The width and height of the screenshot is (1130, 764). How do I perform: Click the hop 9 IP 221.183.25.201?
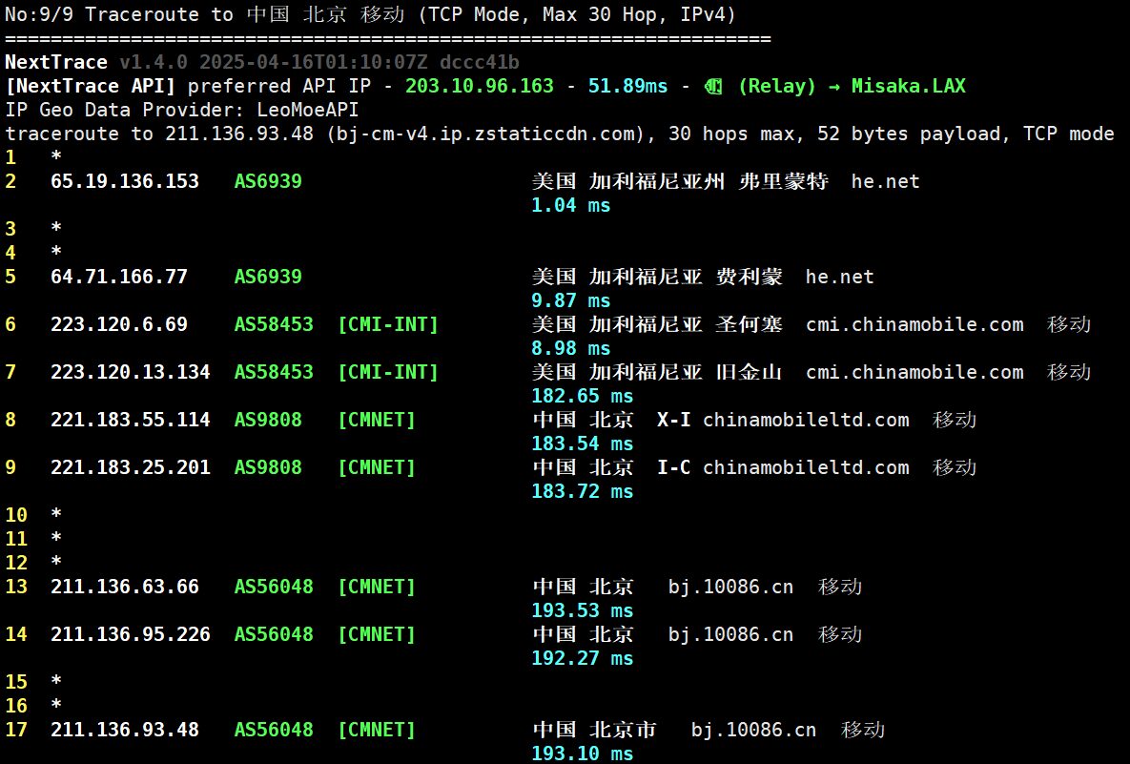[x=131, y=467]
